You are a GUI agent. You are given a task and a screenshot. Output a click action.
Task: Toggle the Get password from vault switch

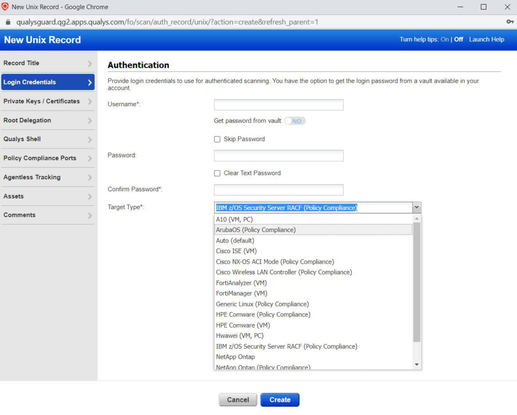click(295, 121)
